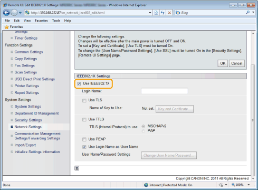The image size is (258, 190).
Task: Toggle Use Login Name as User Name
Action: (84, 147)
